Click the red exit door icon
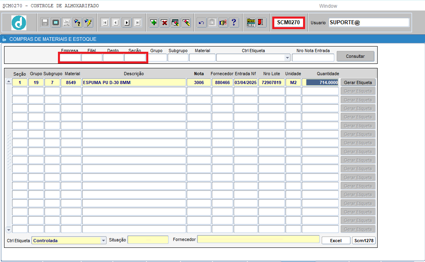 (x=261, y=23)
